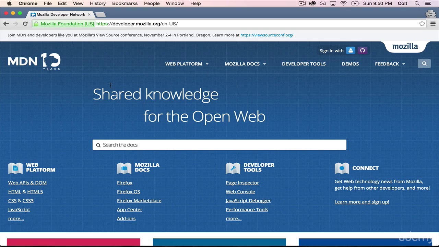Click the Sun 9:50 PM clock
The image size is (439, 247).
click(x=377, y=3)
